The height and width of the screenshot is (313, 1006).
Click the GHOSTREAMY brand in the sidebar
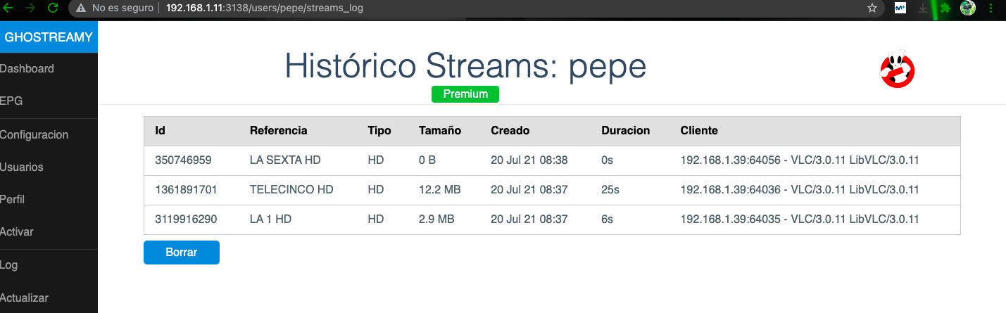[49, 37]
